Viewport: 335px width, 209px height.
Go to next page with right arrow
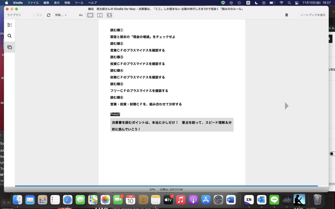pos(287,106)
